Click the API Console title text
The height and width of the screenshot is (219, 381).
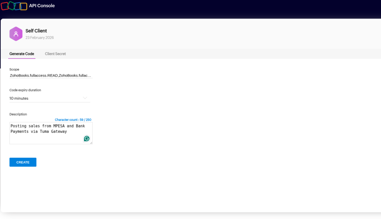(x=42, y=6)
